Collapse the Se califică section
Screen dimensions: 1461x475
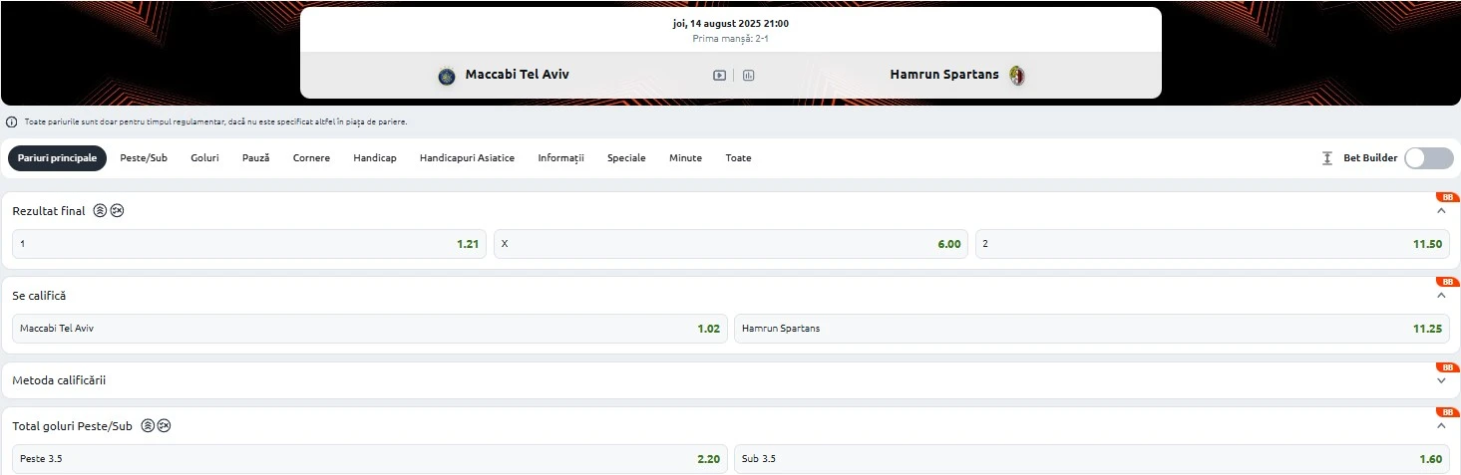pos(1440,296)
